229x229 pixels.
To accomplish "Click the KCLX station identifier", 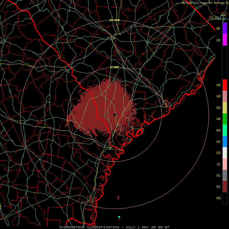I will (x=131, y=227).
